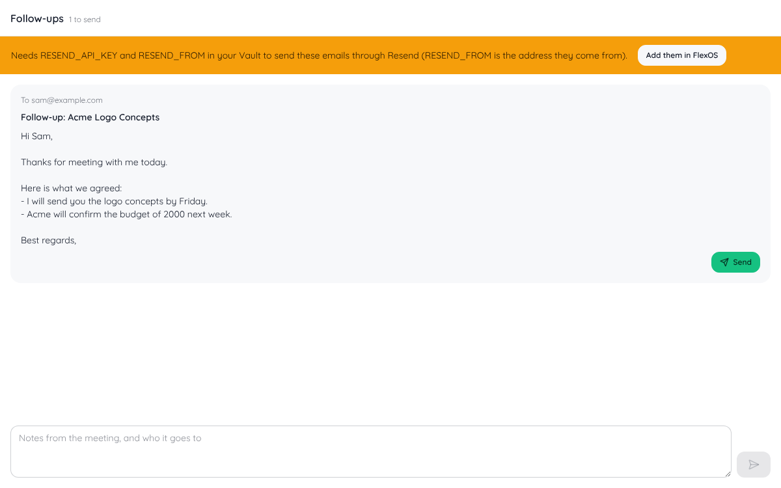Screen dimensions: 781x488
Task: Click the "Best regards," sign-off
Action: 49,240
